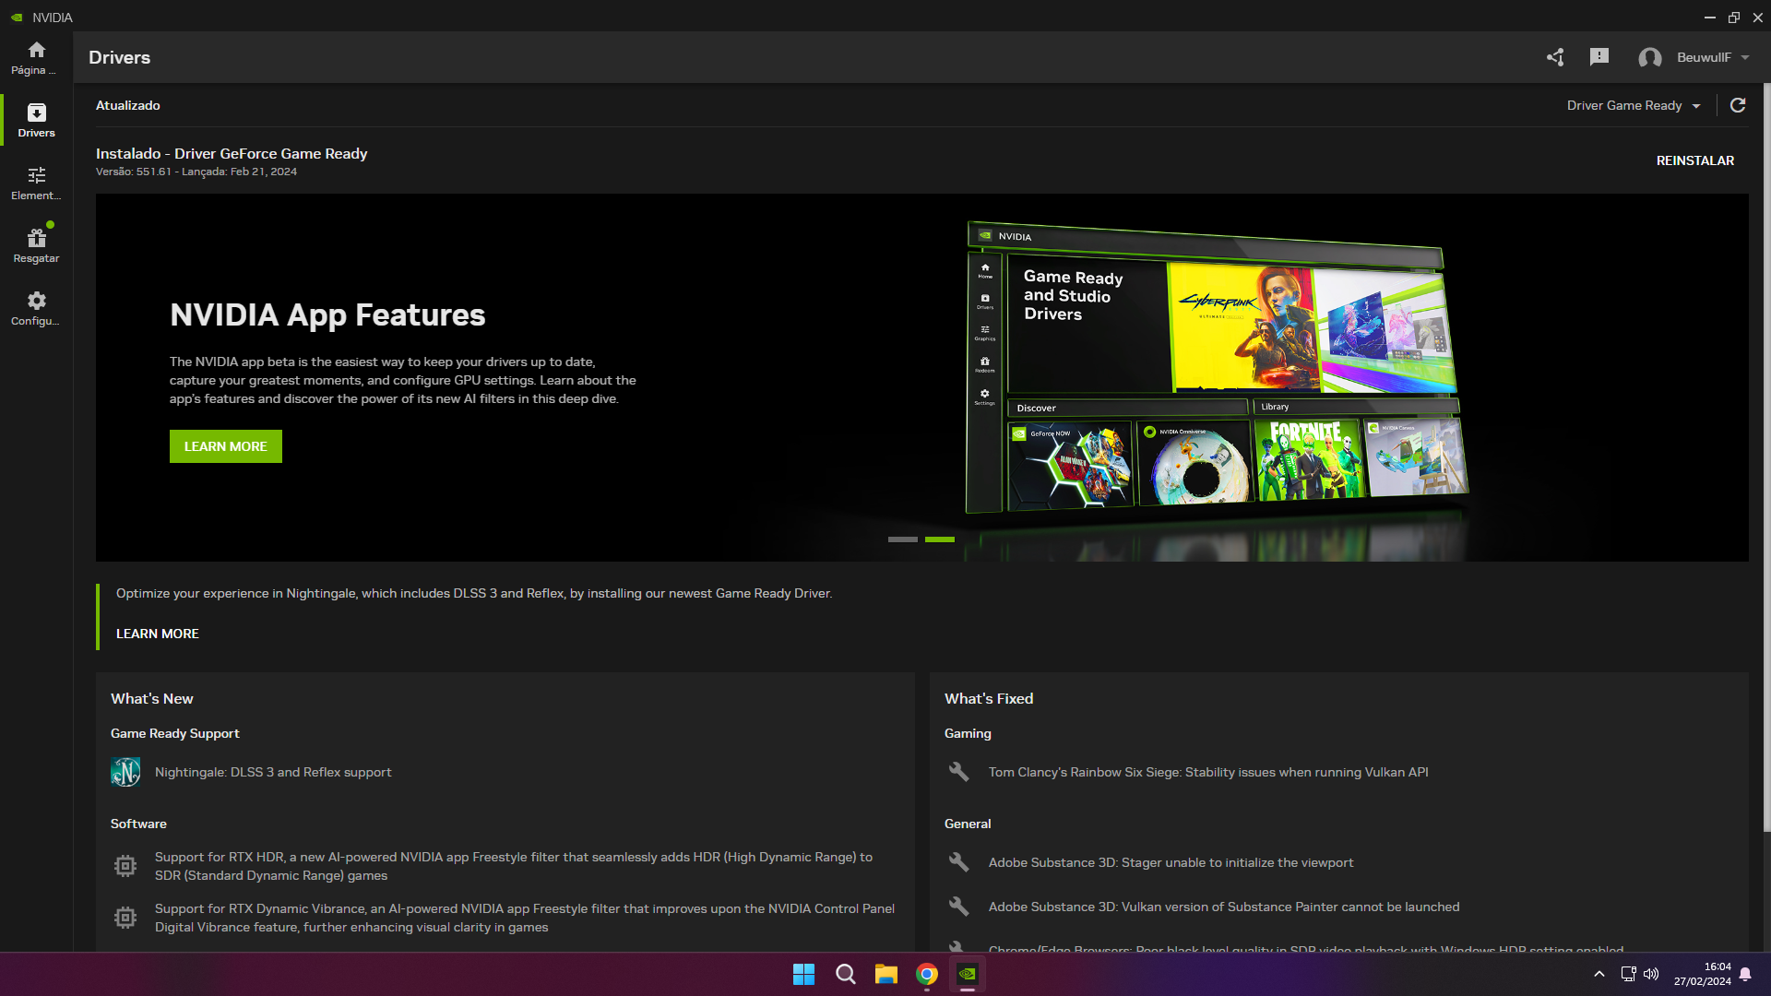
Task: Click the wrench icon beside the Substance Painter fix
Action: tap(959, 907)
